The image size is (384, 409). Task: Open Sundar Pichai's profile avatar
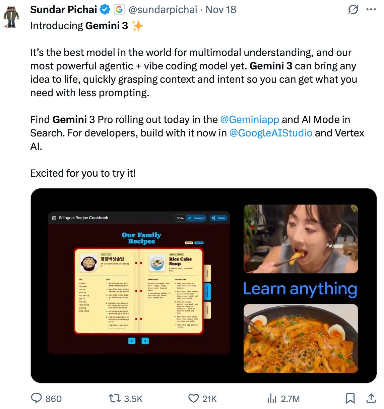[11, 17]
